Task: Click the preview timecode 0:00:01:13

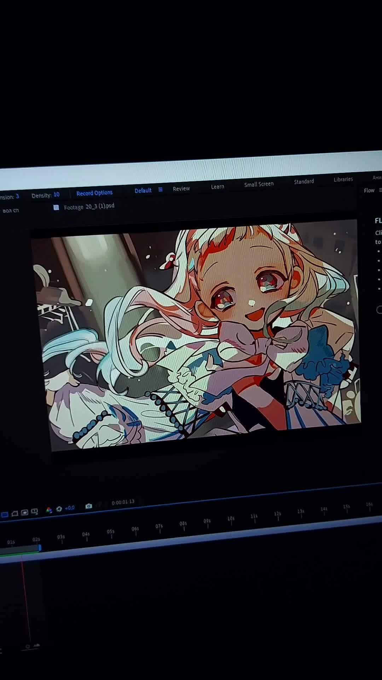Action: click(x=123, y=502)
